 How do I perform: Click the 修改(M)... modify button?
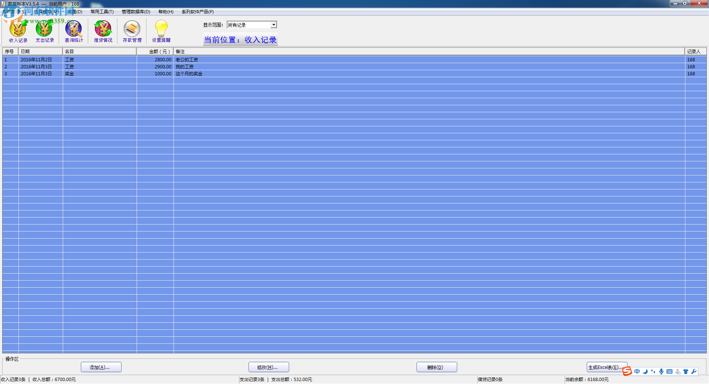coord(269,367)
